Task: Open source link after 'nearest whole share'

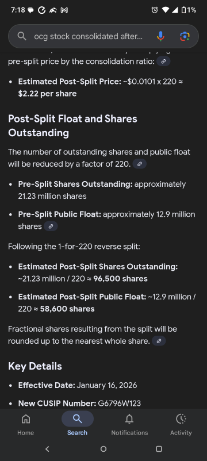Action: point(159,341)
